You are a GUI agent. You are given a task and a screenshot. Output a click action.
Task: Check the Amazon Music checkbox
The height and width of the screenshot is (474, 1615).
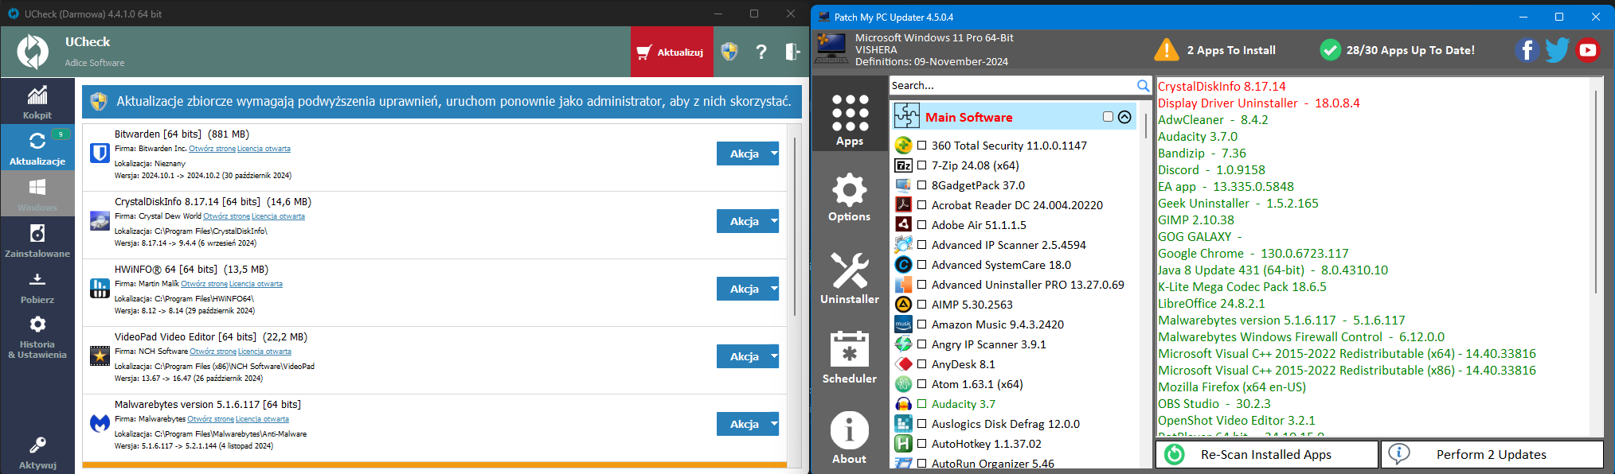pyautogui.click(x=921, y=324)
